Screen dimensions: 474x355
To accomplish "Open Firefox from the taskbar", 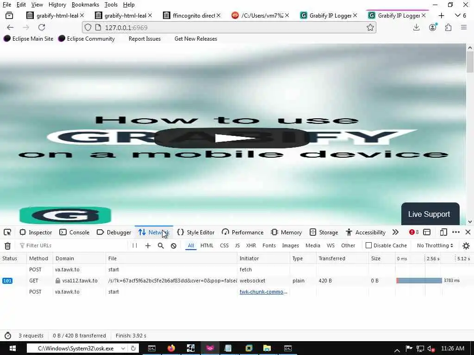I will pyautogui.click(x=171, y=349).
